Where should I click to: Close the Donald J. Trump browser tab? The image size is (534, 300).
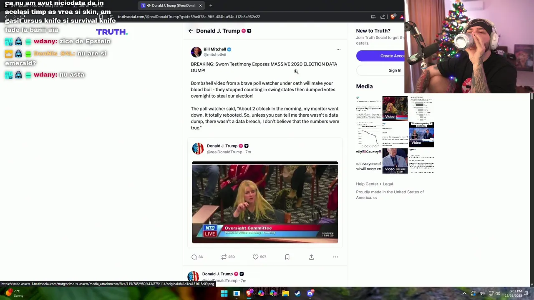(x=200, y=5)
